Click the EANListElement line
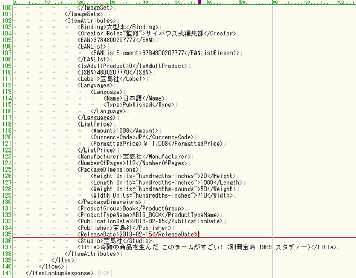 point(165,53)
